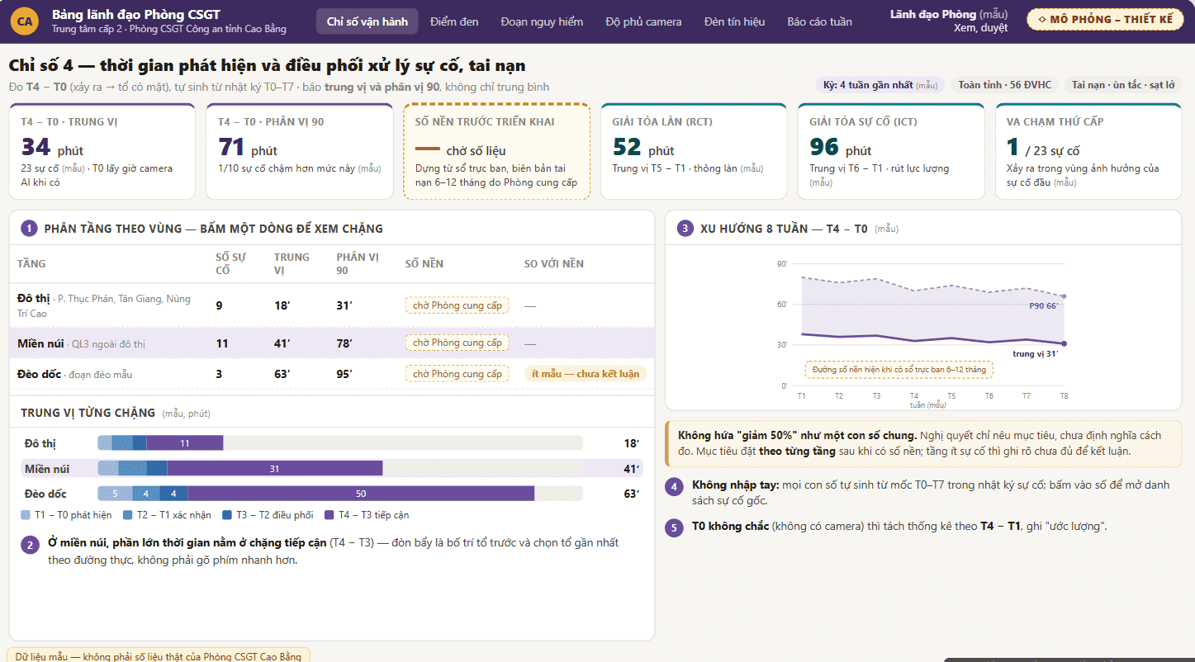Click the Tai nạn · ùn tắc · sạt lở chip
Screen dimensions: 1195x662
1123,85
